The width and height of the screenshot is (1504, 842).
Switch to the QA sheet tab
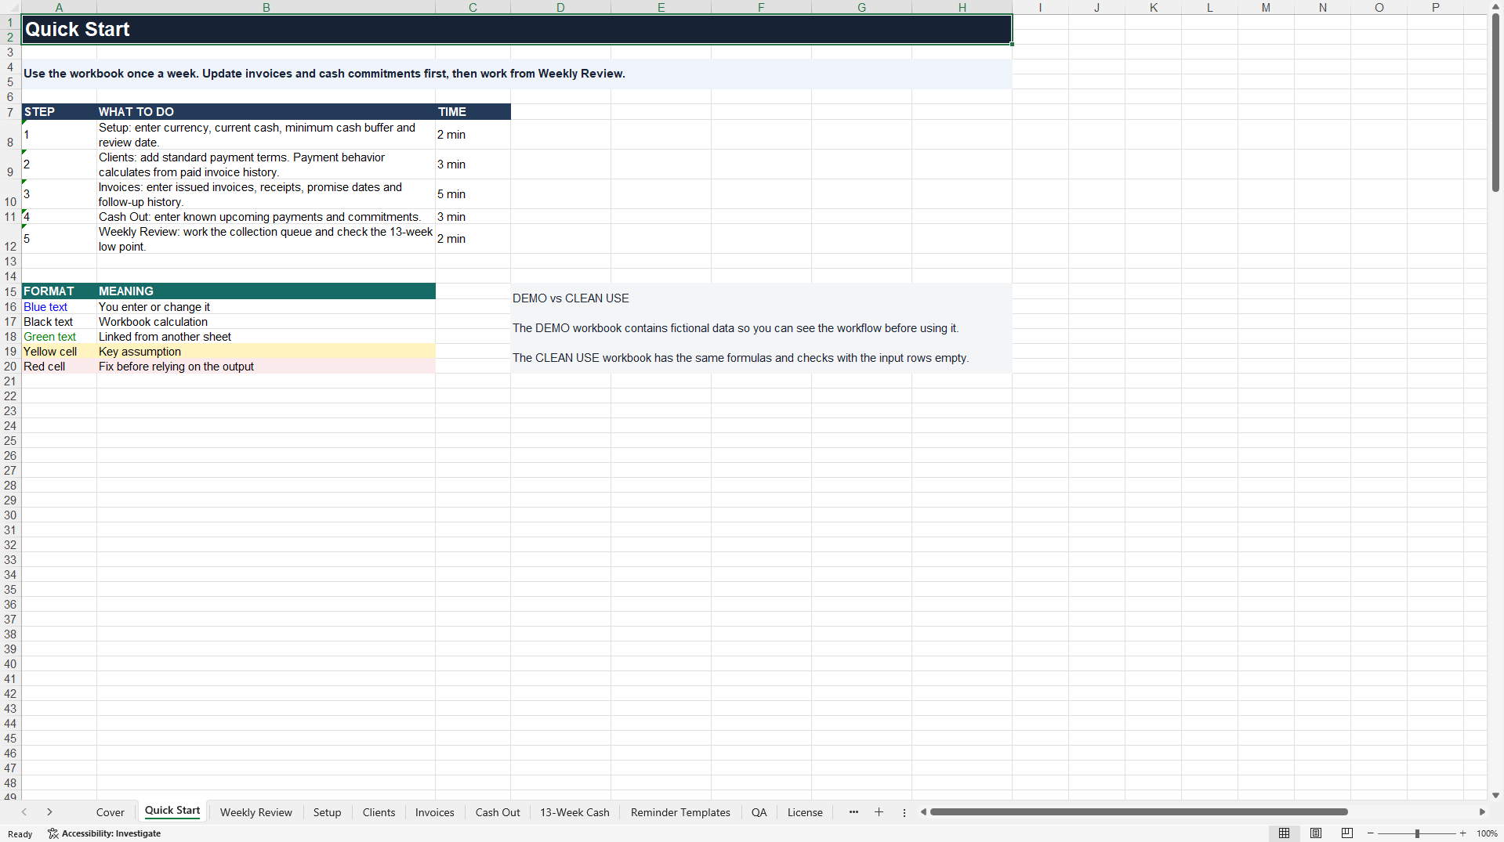pyautogui.click(x=759, y=812)
